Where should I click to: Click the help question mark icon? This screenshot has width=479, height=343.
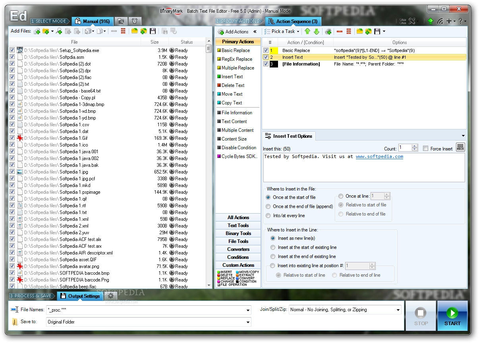tap(461, 21)
